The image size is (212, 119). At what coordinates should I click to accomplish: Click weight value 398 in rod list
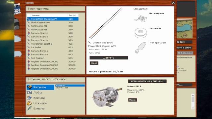[71, 33]
